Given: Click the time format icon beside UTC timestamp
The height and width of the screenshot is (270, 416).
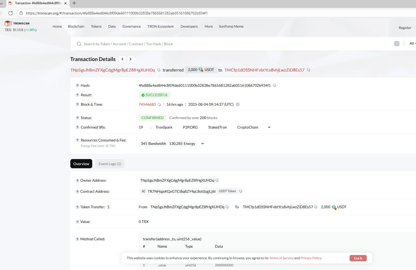Looking at the screenshot, I should [x=238, y=104].
